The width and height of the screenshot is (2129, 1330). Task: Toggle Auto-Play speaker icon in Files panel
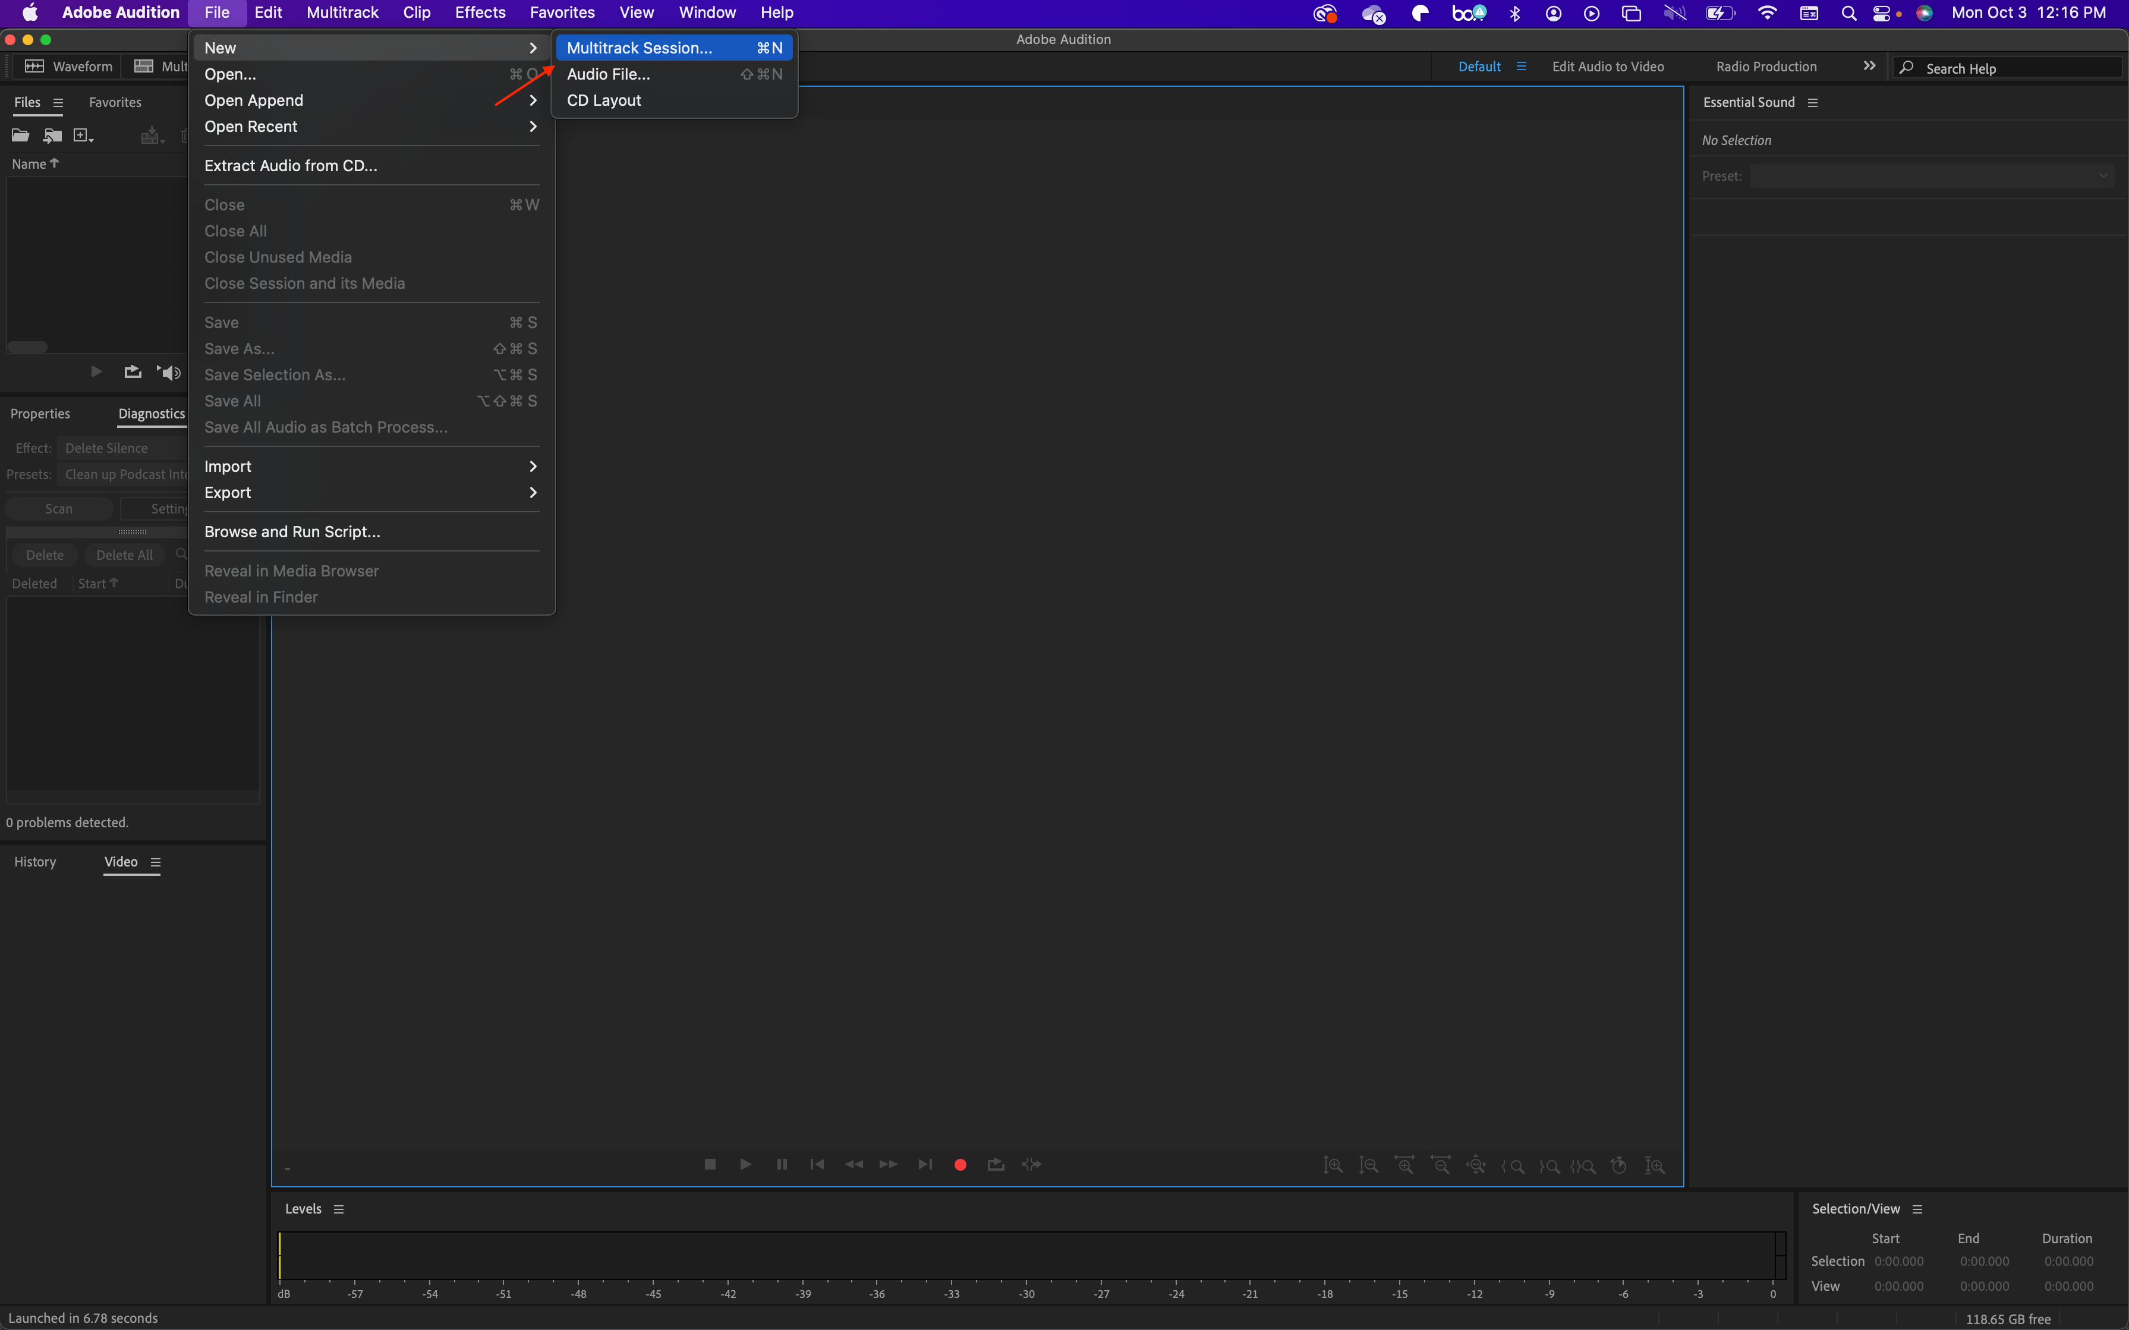point(169,372)
